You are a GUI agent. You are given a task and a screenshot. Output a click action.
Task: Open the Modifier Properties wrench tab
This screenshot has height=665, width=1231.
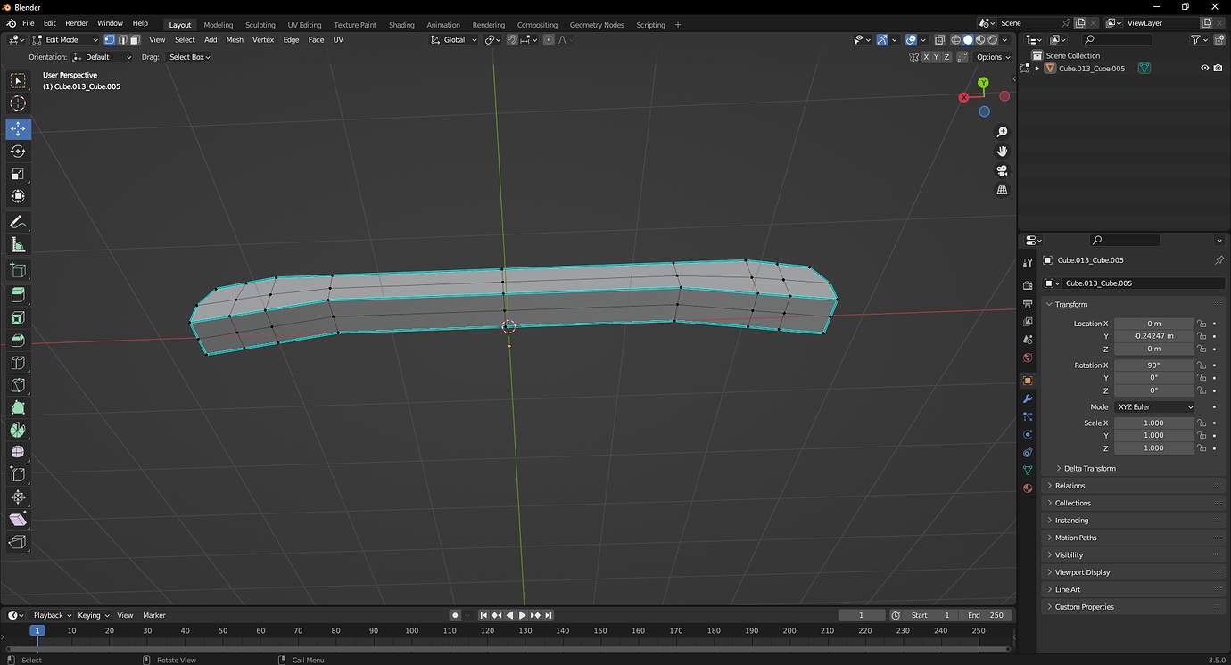(1027, 398)
